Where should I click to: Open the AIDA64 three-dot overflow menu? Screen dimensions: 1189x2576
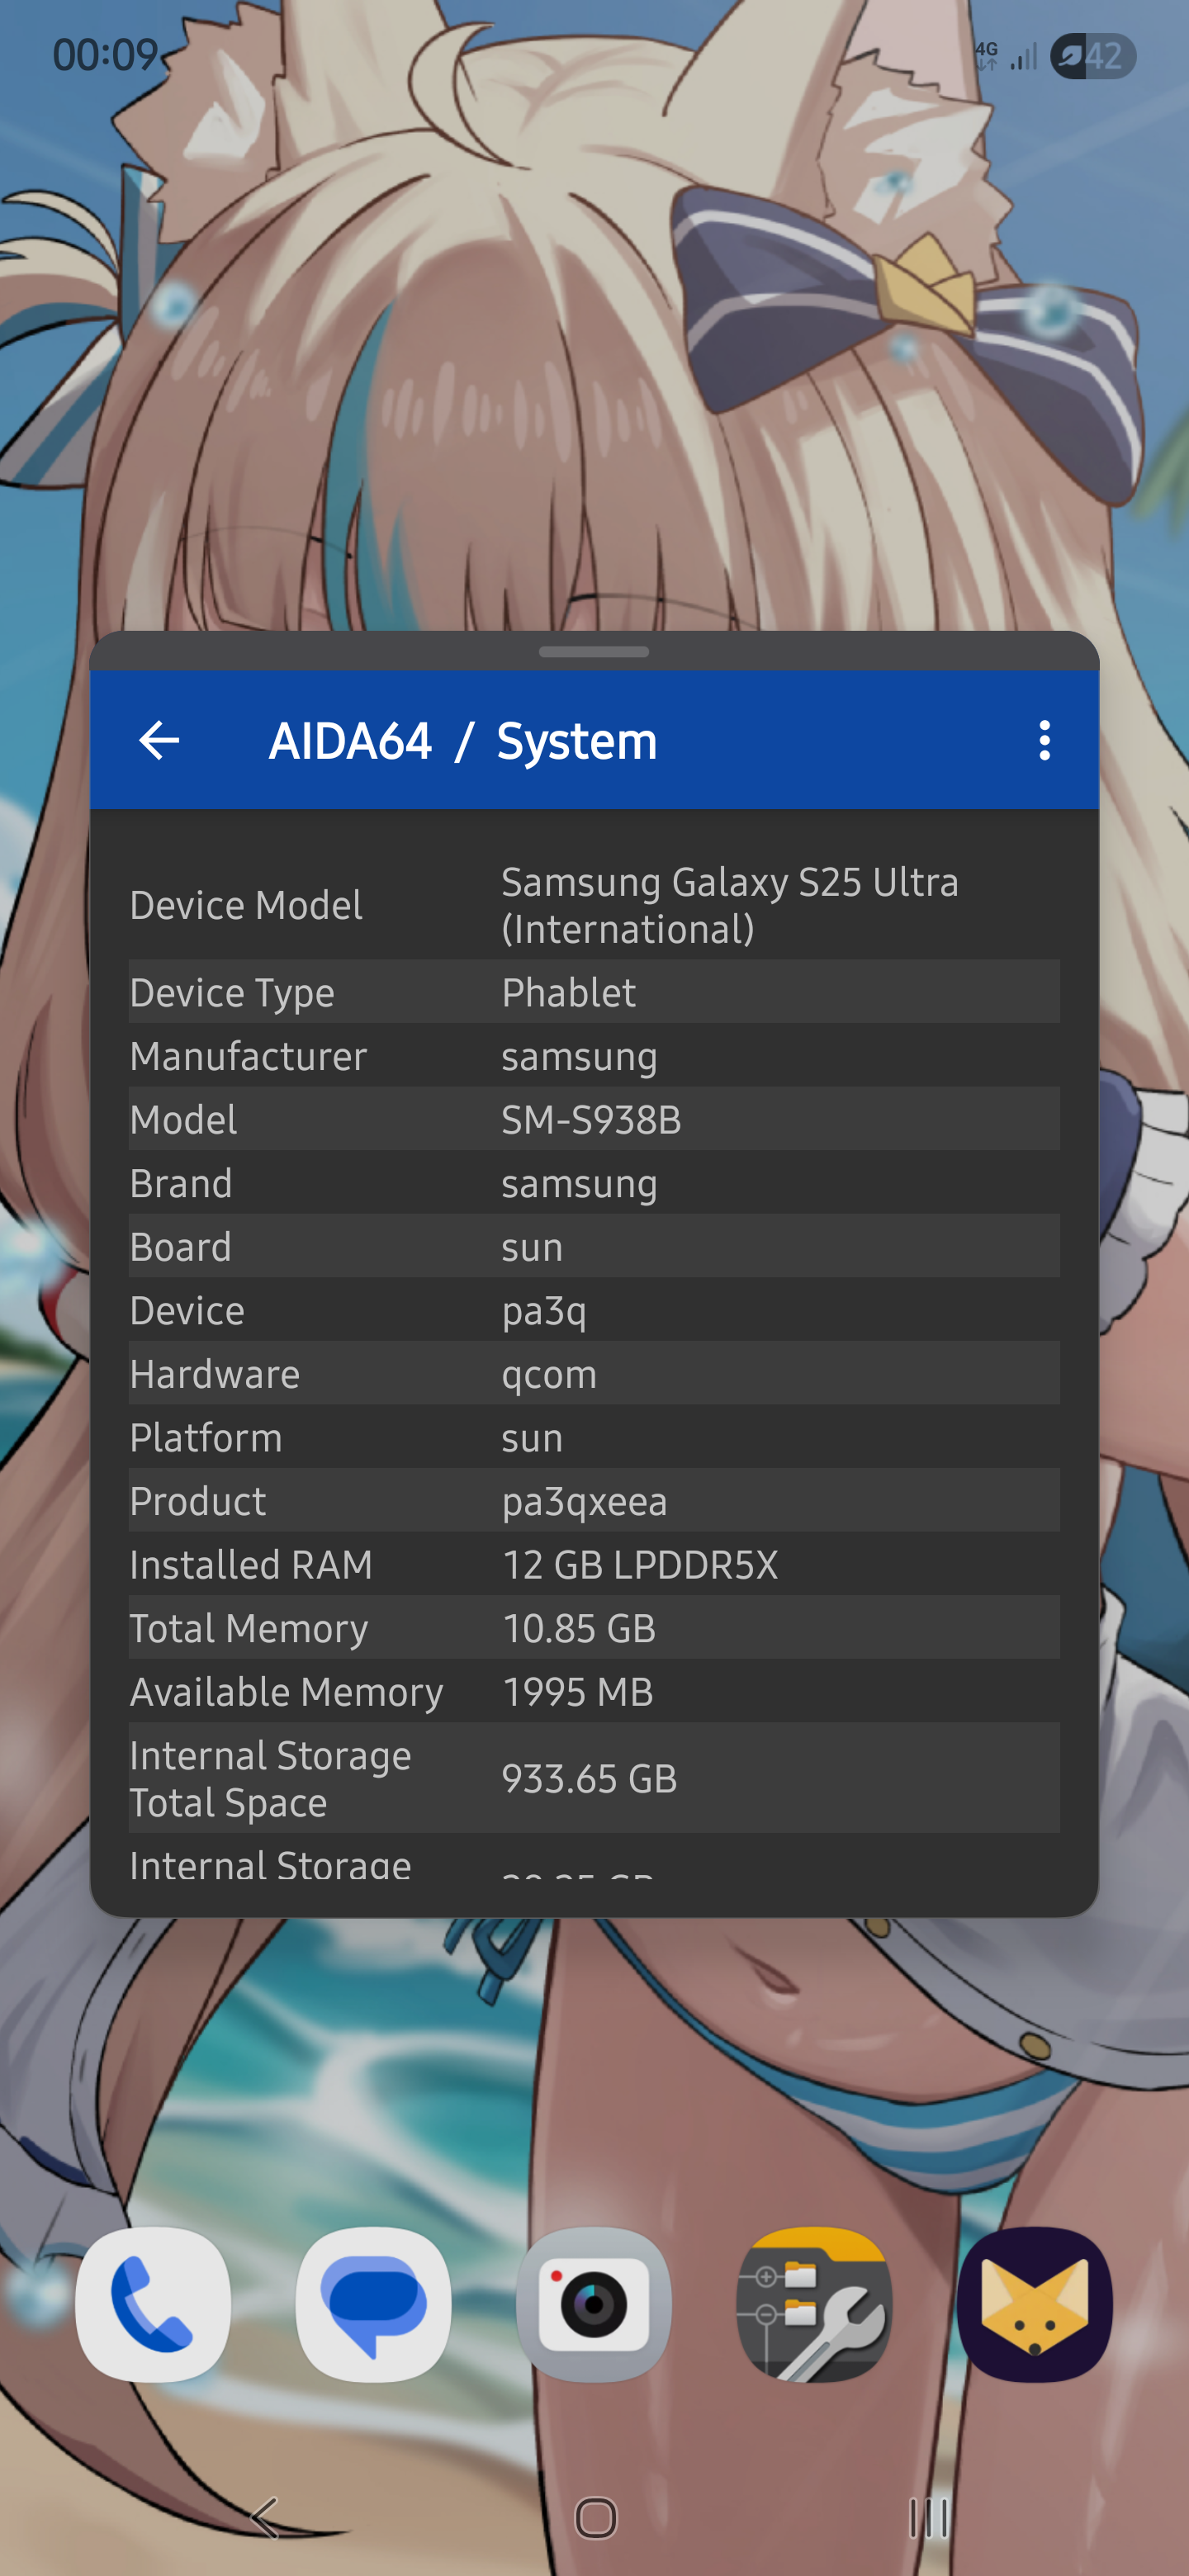pos(1044,741)
